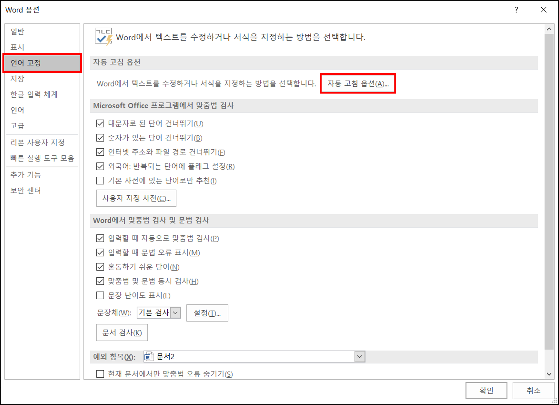Open the 추가 기능 category
The image size is (559, 405).
coord(42,175)
